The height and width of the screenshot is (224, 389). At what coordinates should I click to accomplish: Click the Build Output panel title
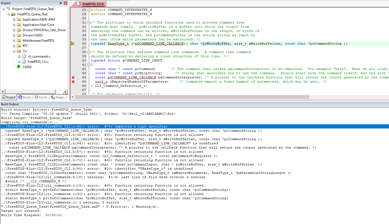point(10,104)
